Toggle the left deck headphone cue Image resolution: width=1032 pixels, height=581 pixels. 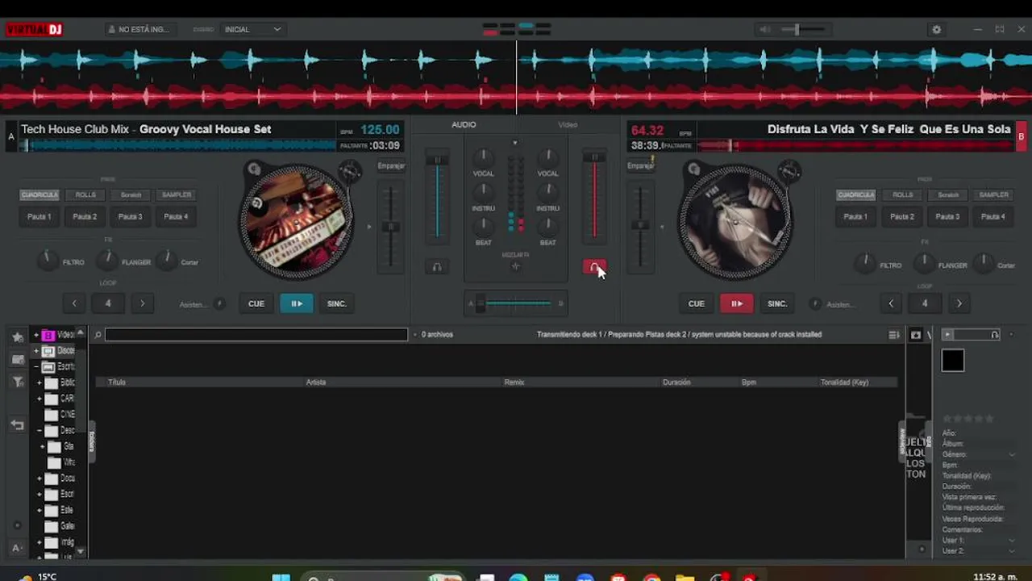[x=437, y=267]
